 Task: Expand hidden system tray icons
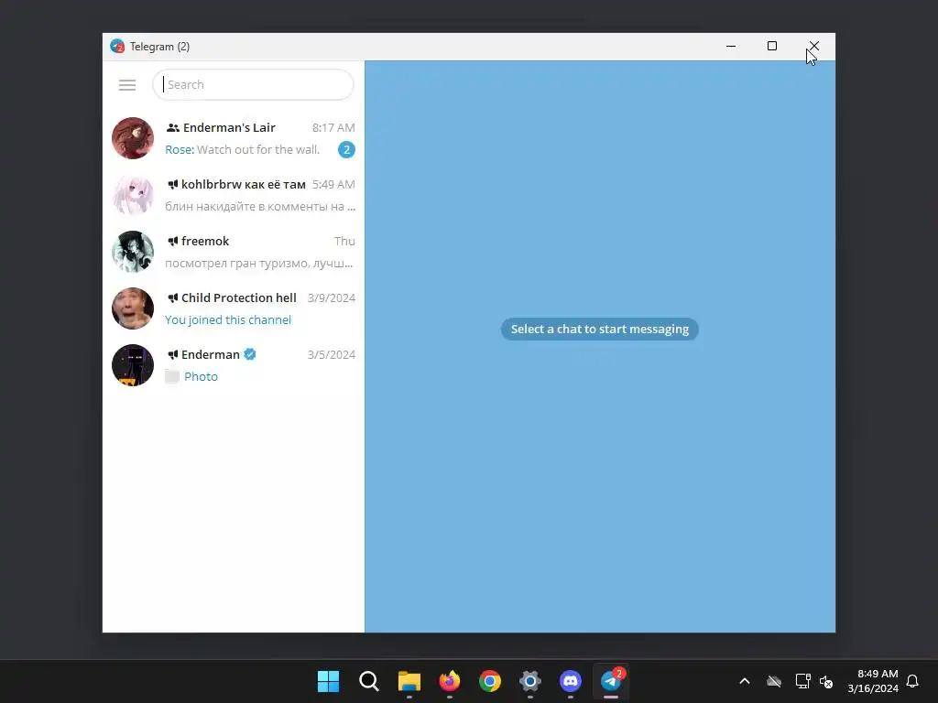pyautogui.click(x=745, y=681)
